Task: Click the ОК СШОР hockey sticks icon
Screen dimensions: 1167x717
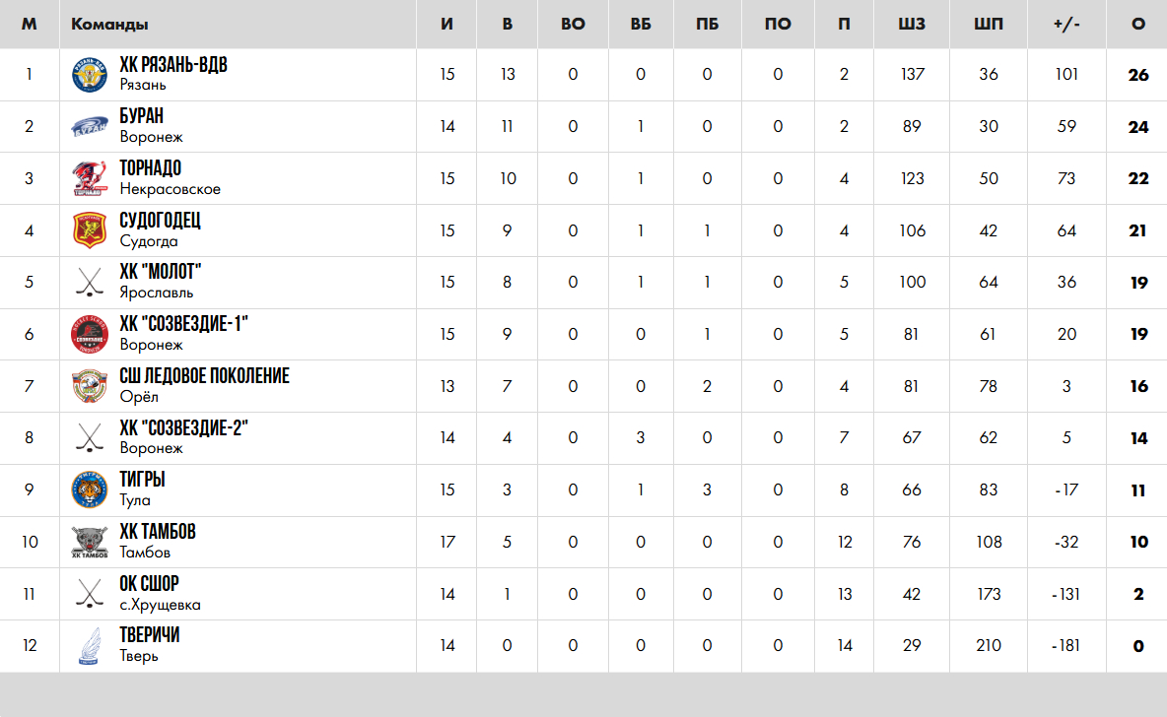Action: click(x=90, y=594)
